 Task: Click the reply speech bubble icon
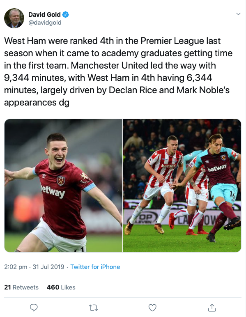coord(34,308)
